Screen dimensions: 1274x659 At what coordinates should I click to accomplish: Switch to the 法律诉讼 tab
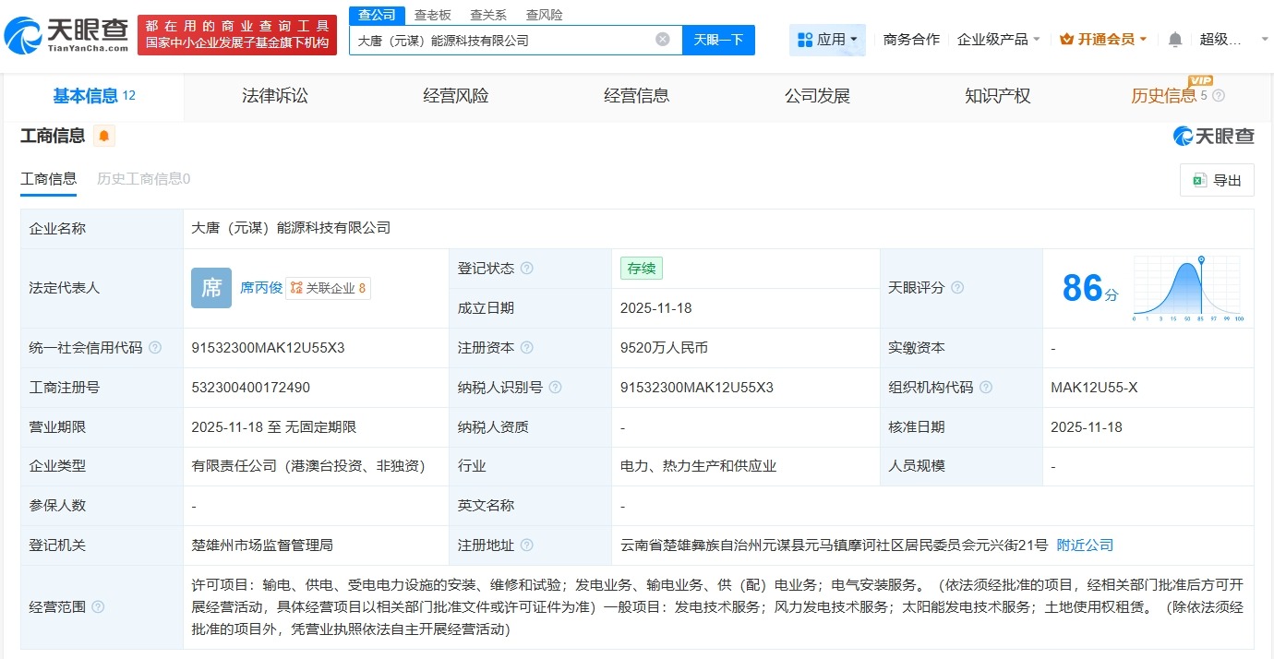[x=274, y=95]
